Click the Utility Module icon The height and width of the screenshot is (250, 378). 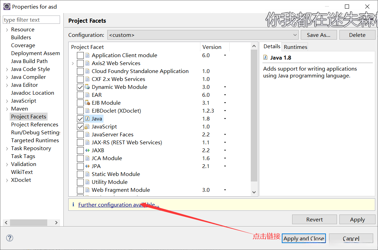[87, 182]
